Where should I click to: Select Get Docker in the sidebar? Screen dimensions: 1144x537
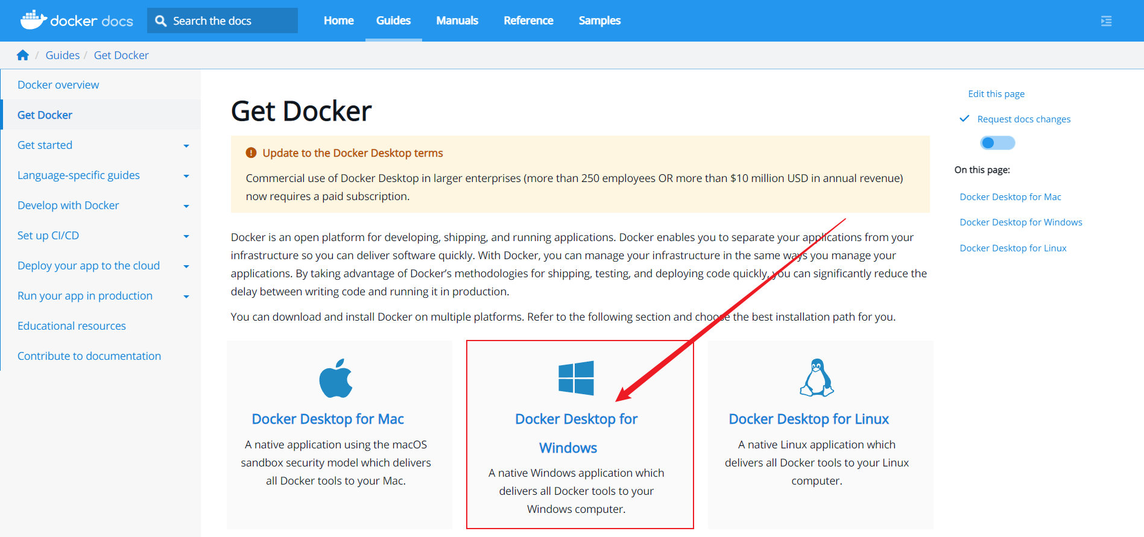click(45, 115)
